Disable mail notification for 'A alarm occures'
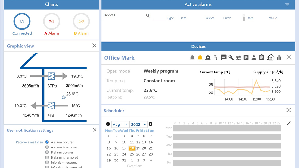Viewport: 299px width, 168px height. (x=46, y=142)
